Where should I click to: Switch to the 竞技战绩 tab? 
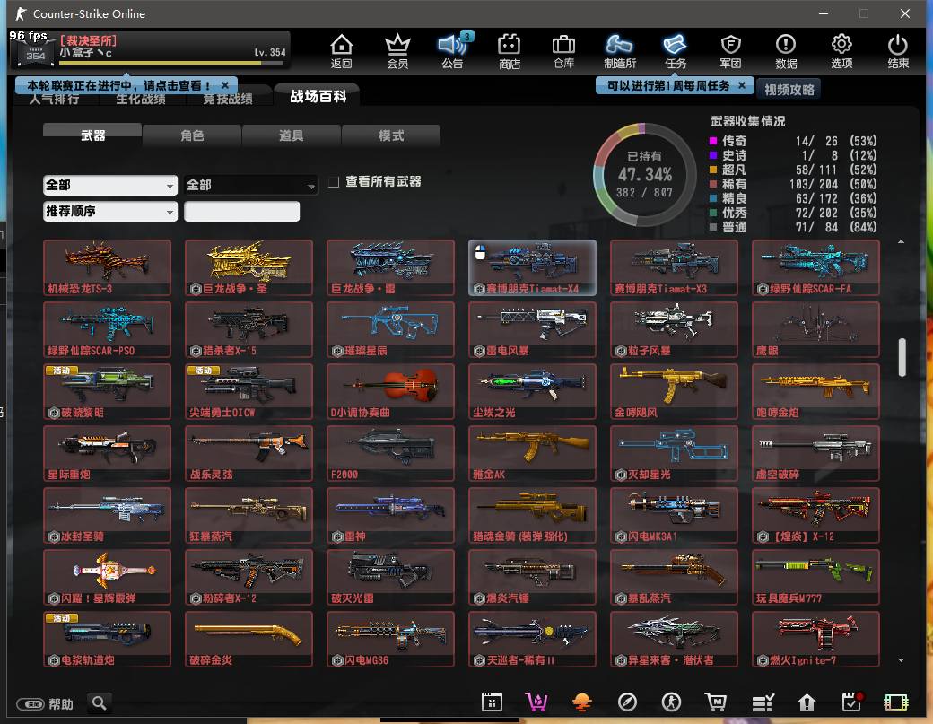tap(227, 99)
